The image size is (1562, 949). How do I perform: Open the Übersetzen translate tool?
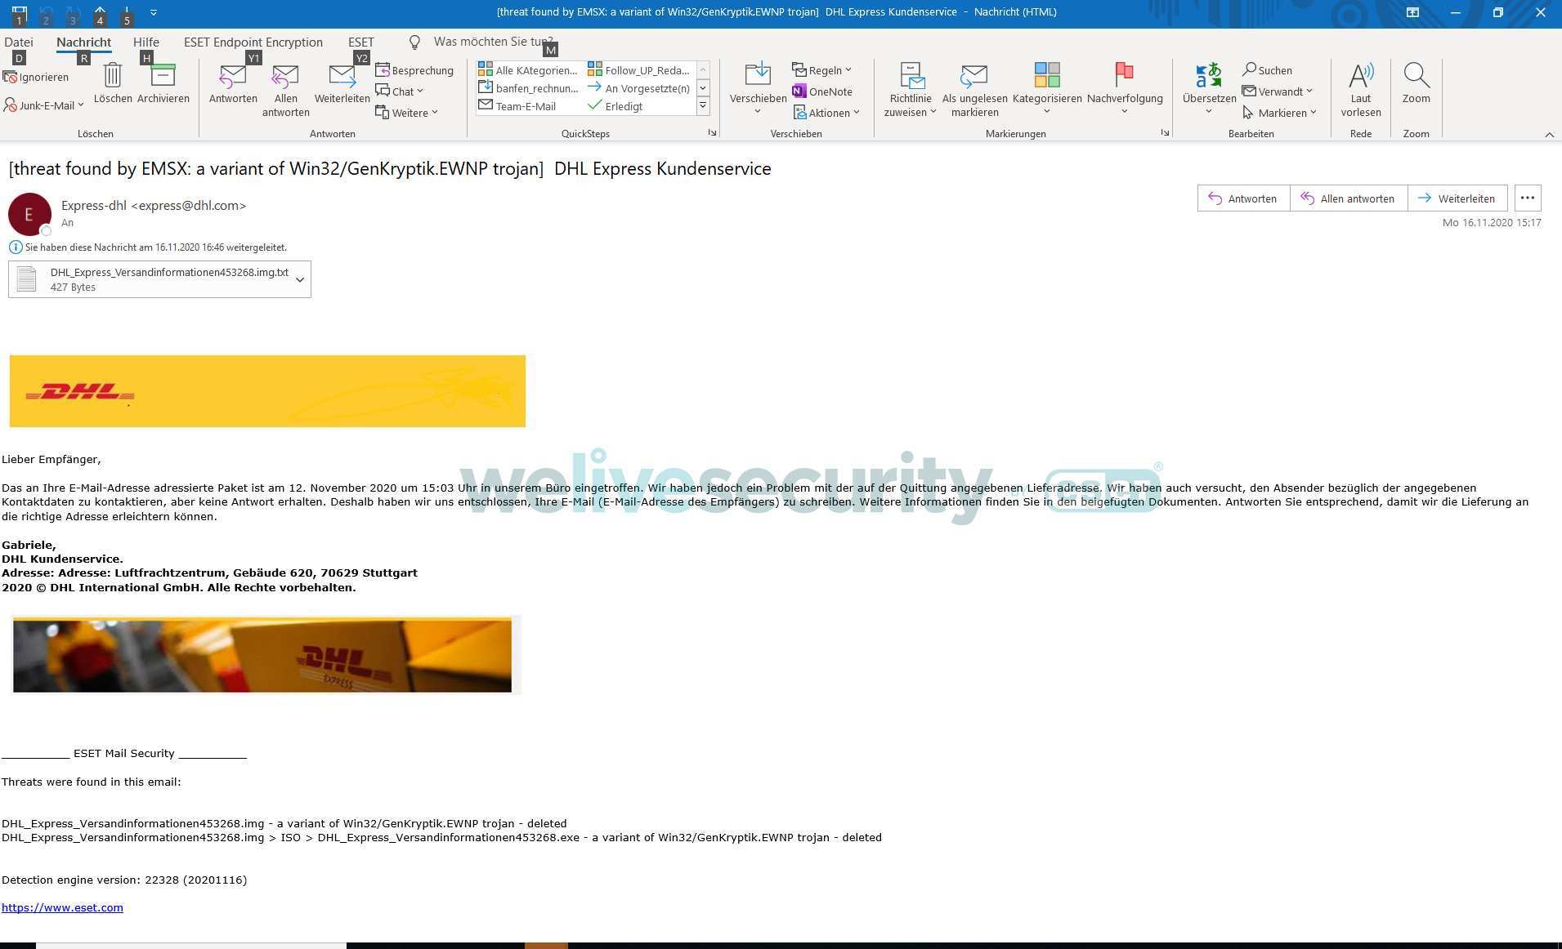(1209, 77)
